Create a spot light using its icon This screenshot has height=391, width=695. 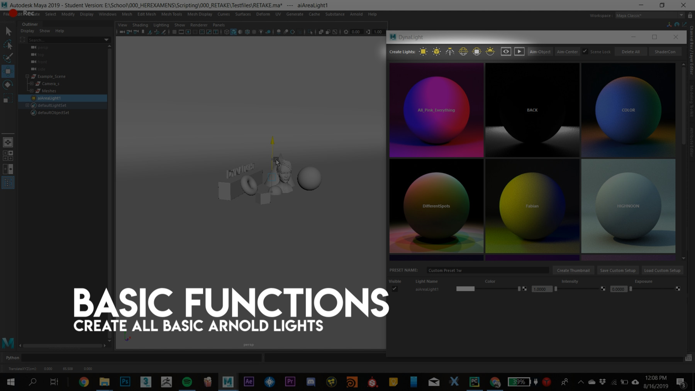pos(450,51)
